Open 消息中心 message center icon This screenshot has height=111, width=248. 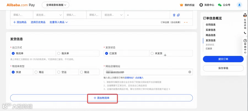(201, 5)
